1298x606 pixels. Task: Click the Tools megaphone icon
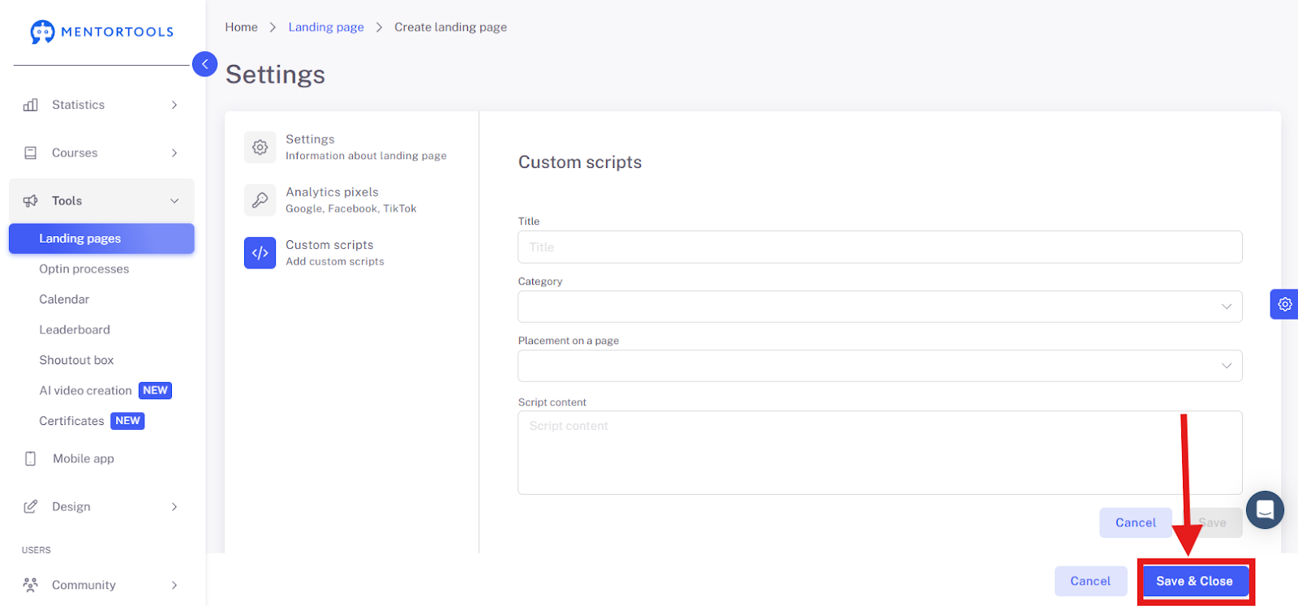click(31, 201)
